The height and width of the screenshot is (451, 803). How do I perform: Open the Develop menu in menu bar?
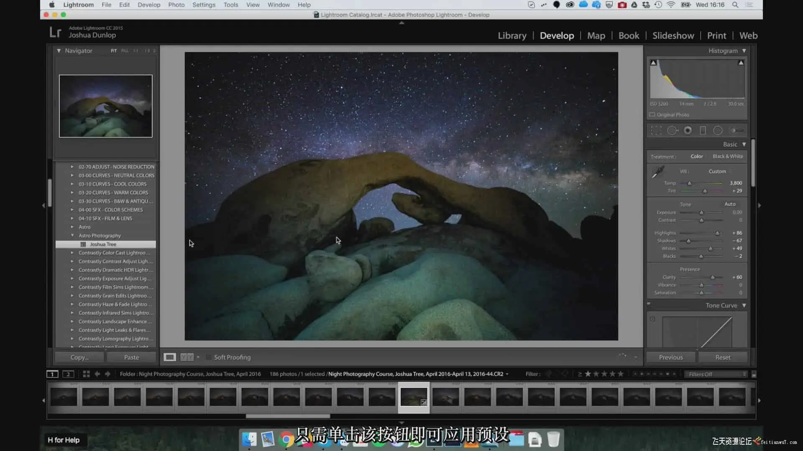tap(149, 5)
